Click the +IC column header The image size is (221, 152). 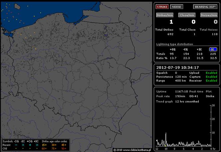[x=199, y=49]
